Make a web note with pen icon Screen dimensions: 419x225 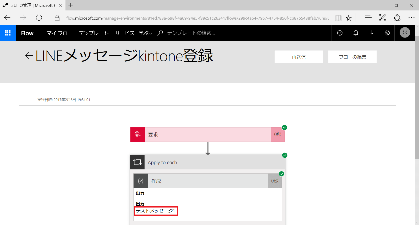point(383,18)
